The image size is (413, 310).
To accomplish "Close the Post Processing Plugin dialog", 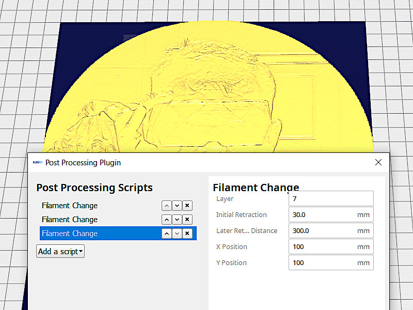I will 378,162.
